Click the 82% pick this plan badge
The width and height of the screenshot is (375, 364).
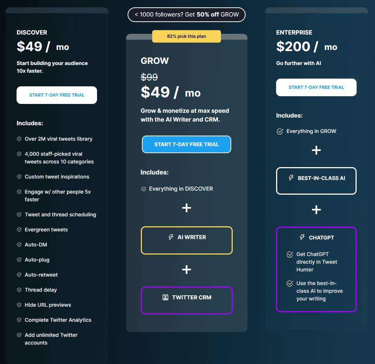point(186,36)
